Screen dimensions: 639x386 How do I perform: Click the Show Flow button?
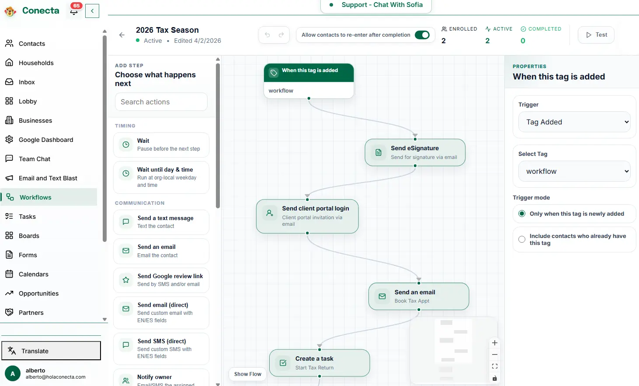[x=247, y=374]
